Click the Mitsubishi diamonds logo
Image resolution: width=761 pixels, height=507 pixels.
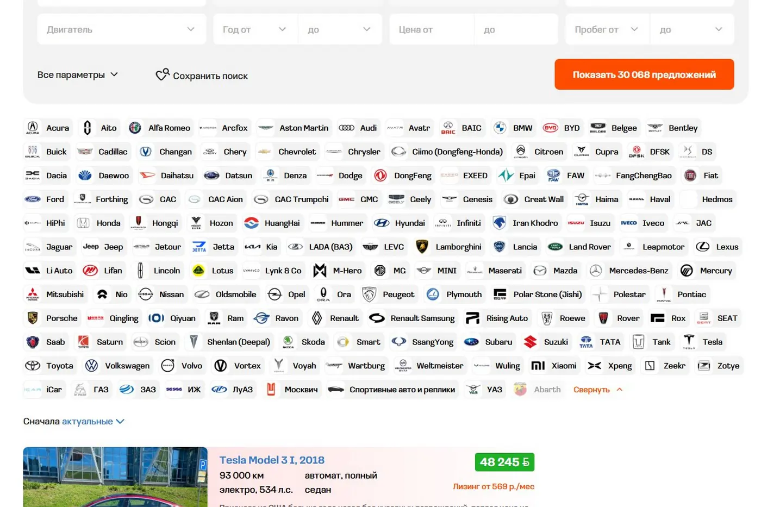[x=33, y=294]
